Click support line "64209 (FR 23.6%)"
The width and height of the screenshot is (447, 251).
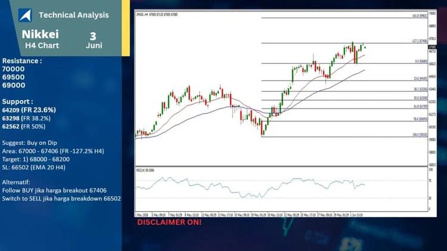29,110
